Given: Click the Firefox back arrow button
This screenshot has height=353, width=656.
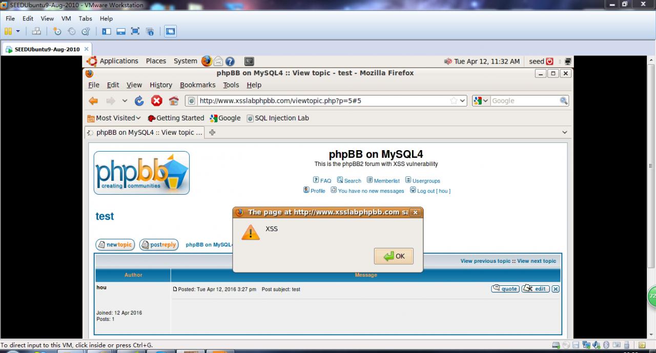Looking at the screenshot, I should pos(93,101).
